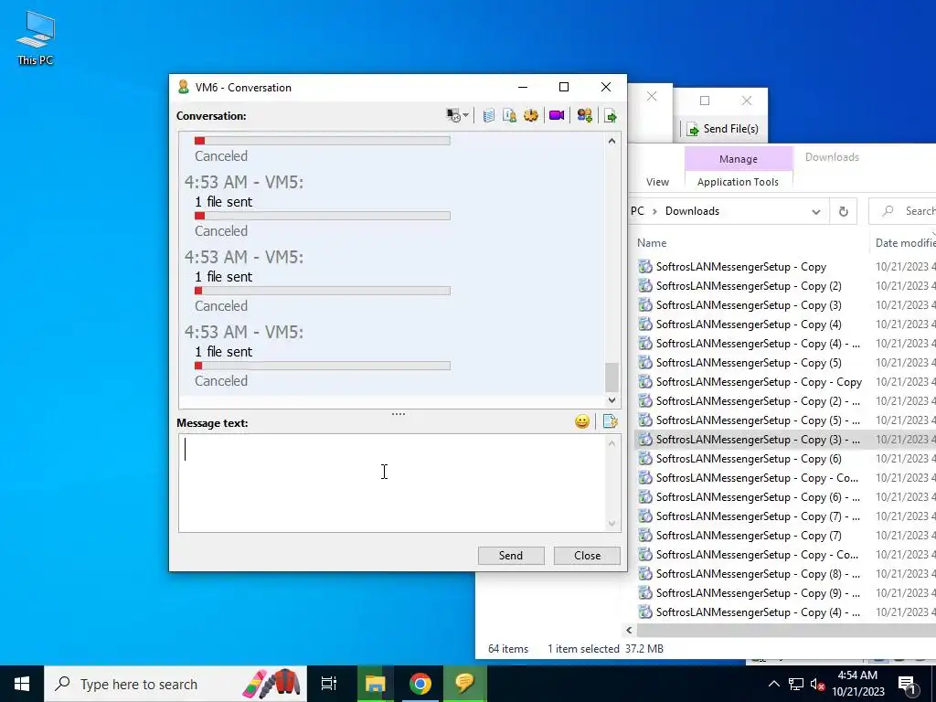Start a video call with purple camera icon
This screenshot has height=702, width=936.
(557, 115)
